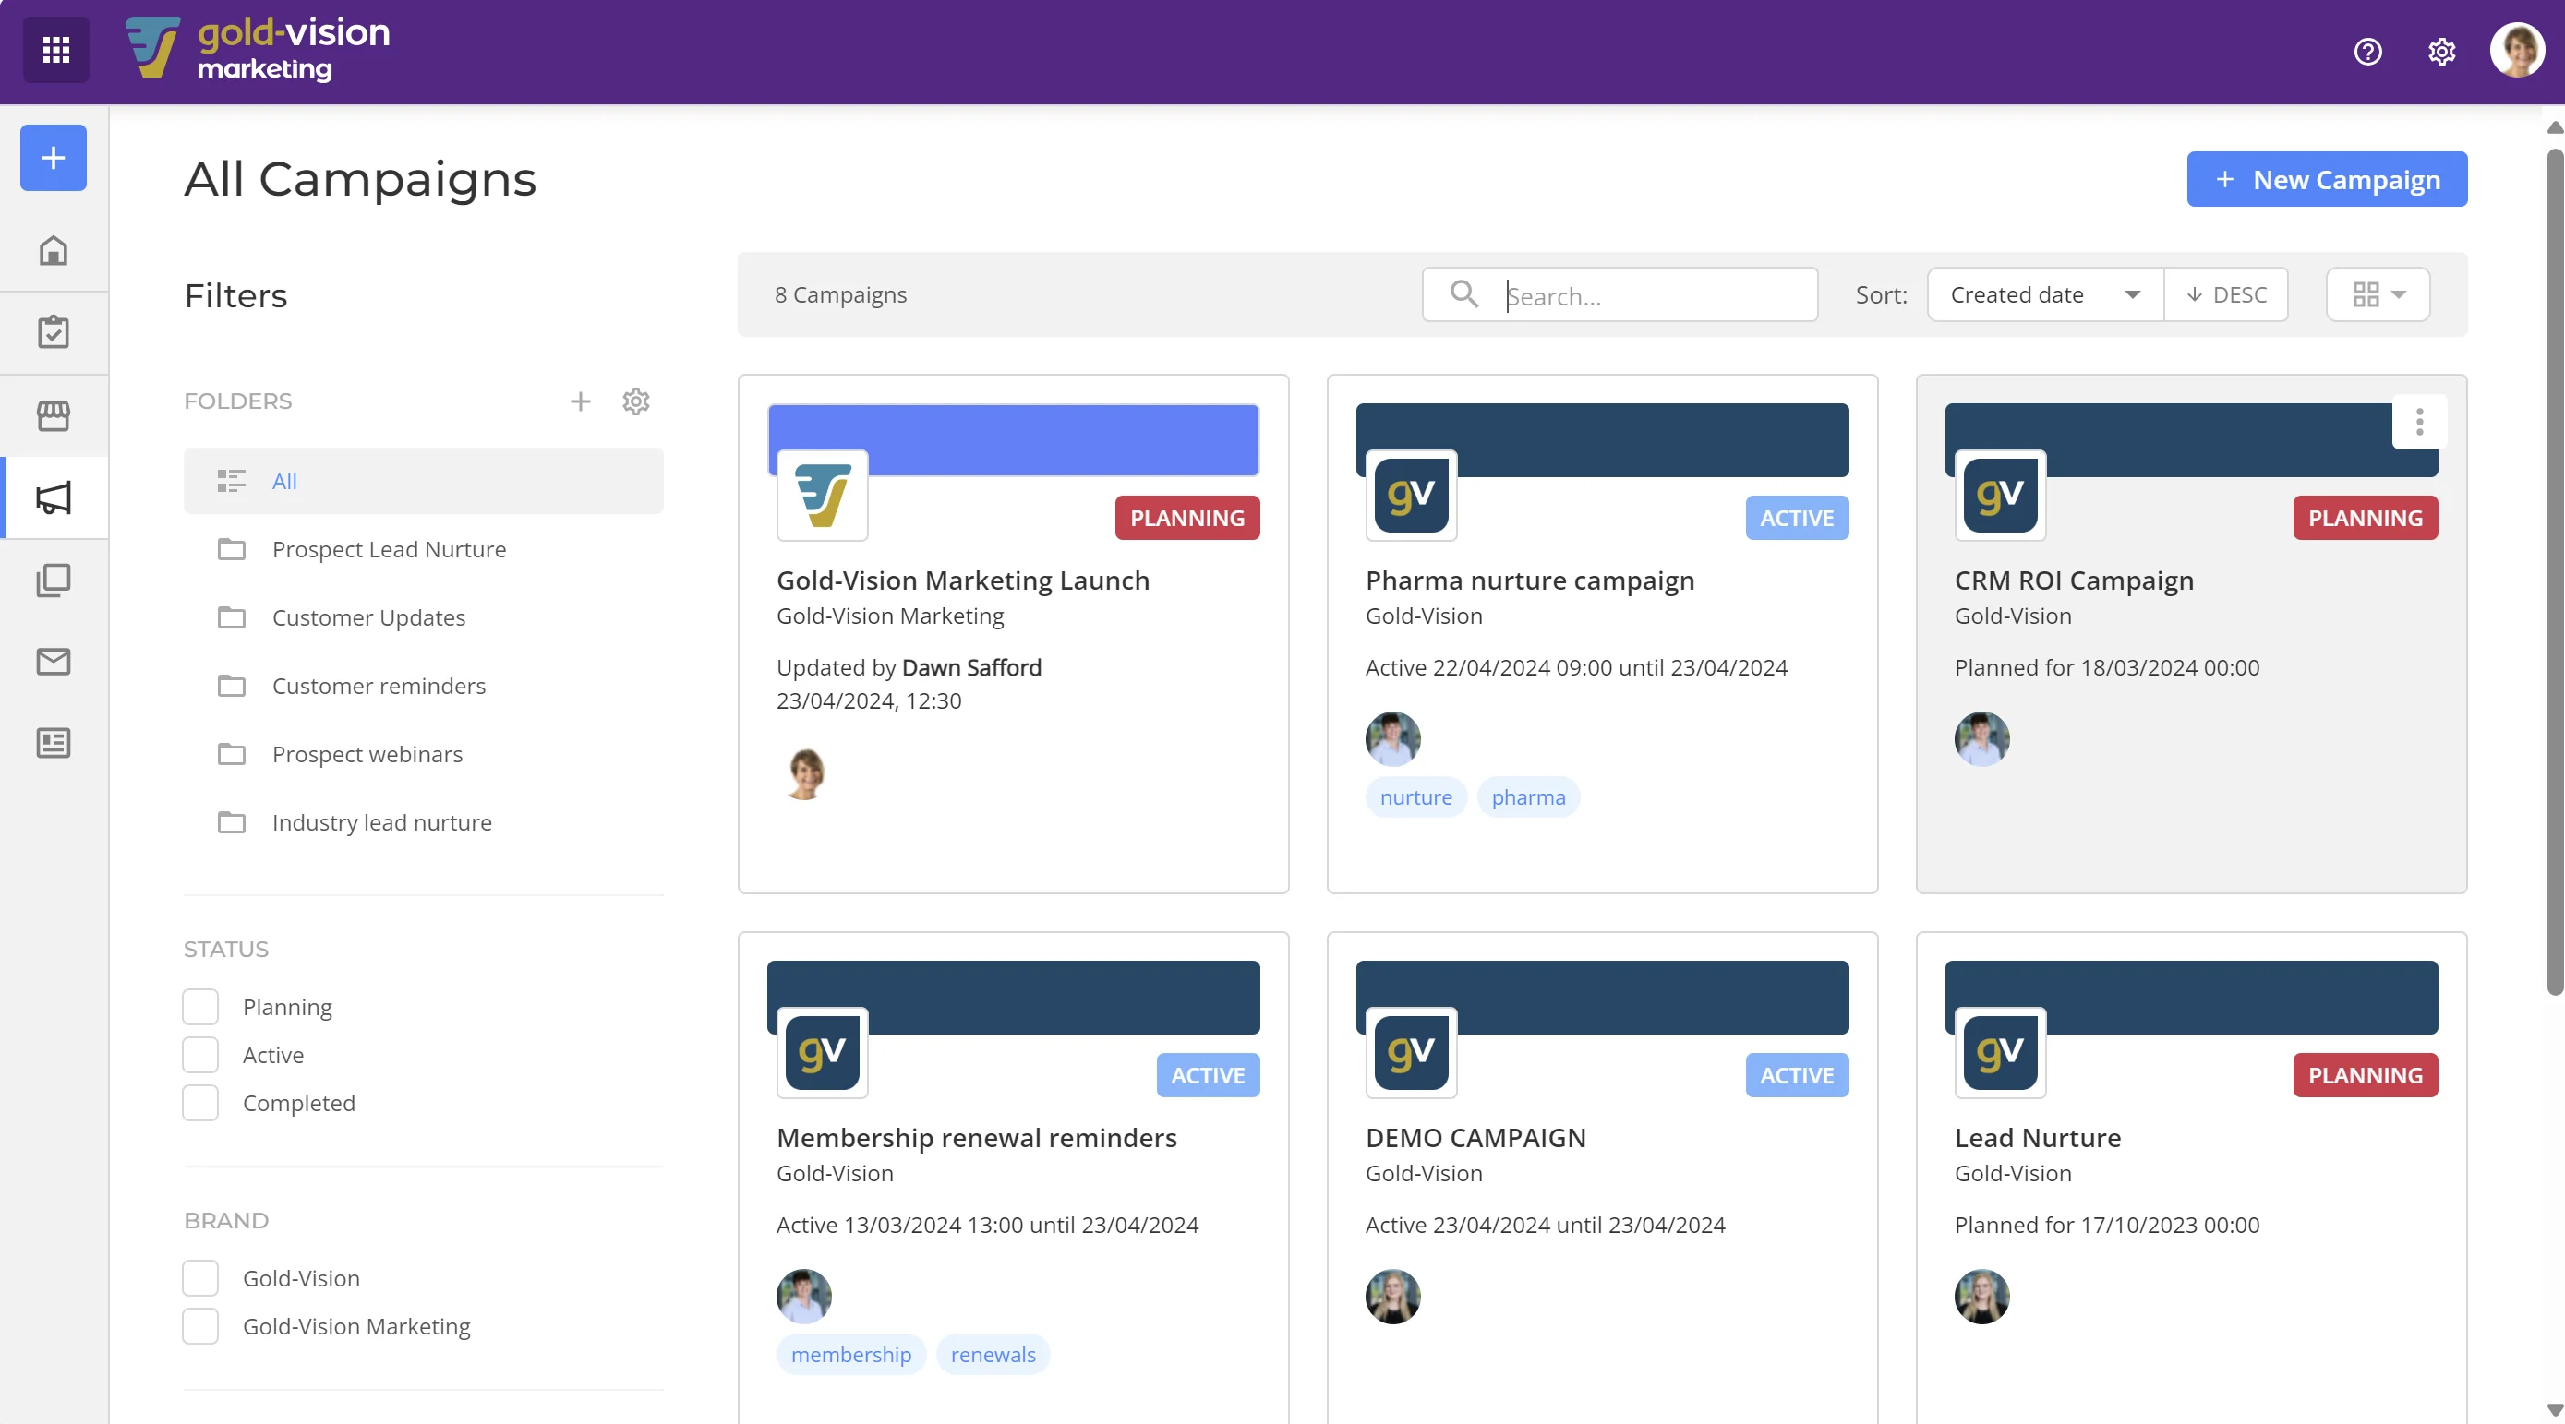This screenshot has width=2565, height=1424.
Task: Select the All folder
Action: (x=424, y=481)
